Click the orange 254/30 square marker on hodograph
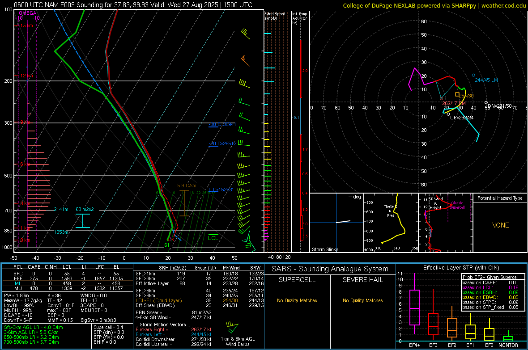528x350 pixels. pos(457,95)
